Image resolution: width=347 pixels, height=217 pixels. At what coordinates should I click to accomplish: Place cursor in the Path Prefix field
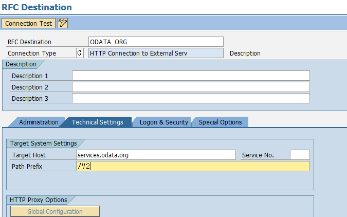pyautogui.click(x=192, y=166)
